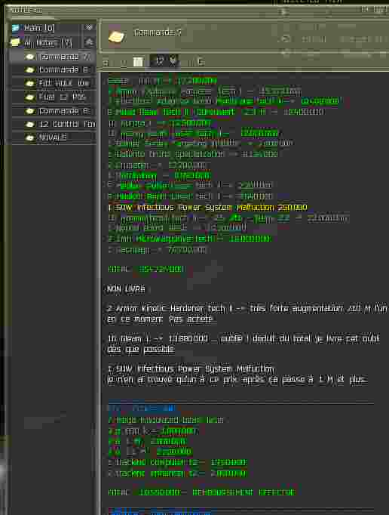The height and width of the screenshot is (515, 389).
Task: Click the NON LIVRE heading in the note
Action: (126, 289)
